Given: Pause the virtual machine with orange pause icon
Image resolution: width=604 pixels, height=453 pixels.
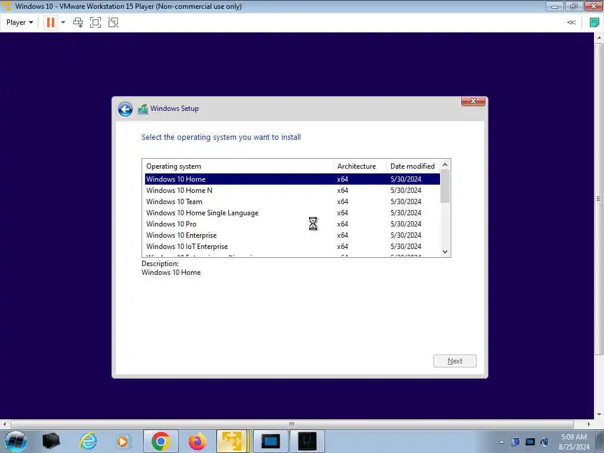Looking at the screenshot, I should pos(51,22).
